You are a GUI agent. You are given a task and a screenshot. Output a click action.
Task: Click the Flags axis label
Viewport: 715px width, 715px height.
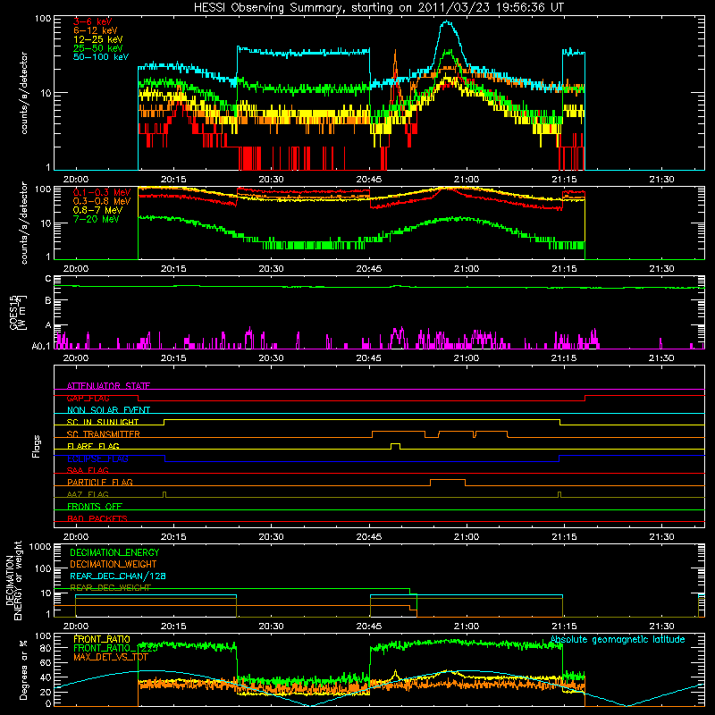(37, 446)
